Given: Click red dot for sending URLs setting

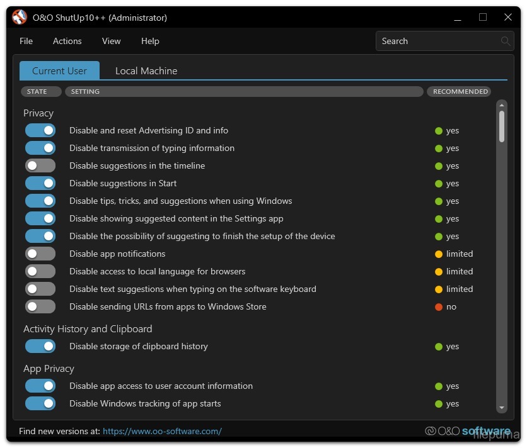Looking at the screenshot, I should click(439, 307).
